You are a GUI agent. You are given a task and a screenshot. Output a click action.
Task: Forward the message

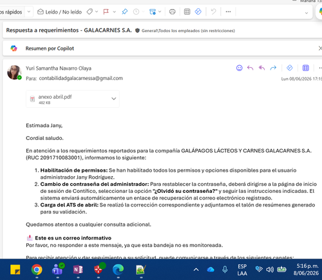tap(273, 68)
